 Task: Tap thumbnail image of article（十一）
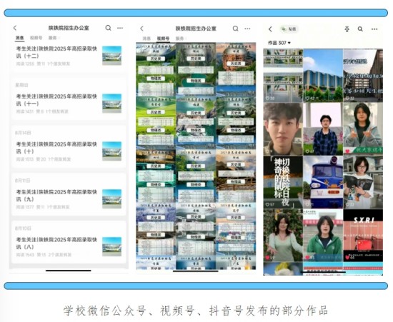point(111,103)
